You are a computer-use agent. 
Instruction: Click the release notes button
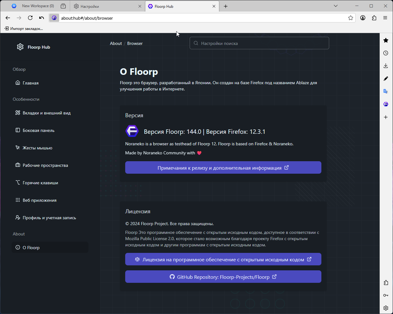pyautogui.click(x=223, y=168)
